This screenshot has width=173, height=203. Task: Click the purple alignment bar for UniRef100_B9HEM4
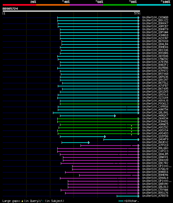(x=109, y=175)
